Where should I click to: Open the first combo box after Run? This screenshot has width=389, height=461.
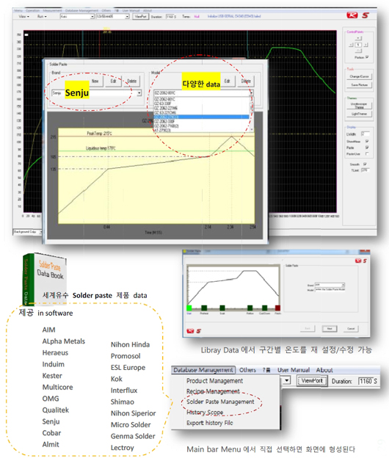pyautogui.click(x=77, y=16)
